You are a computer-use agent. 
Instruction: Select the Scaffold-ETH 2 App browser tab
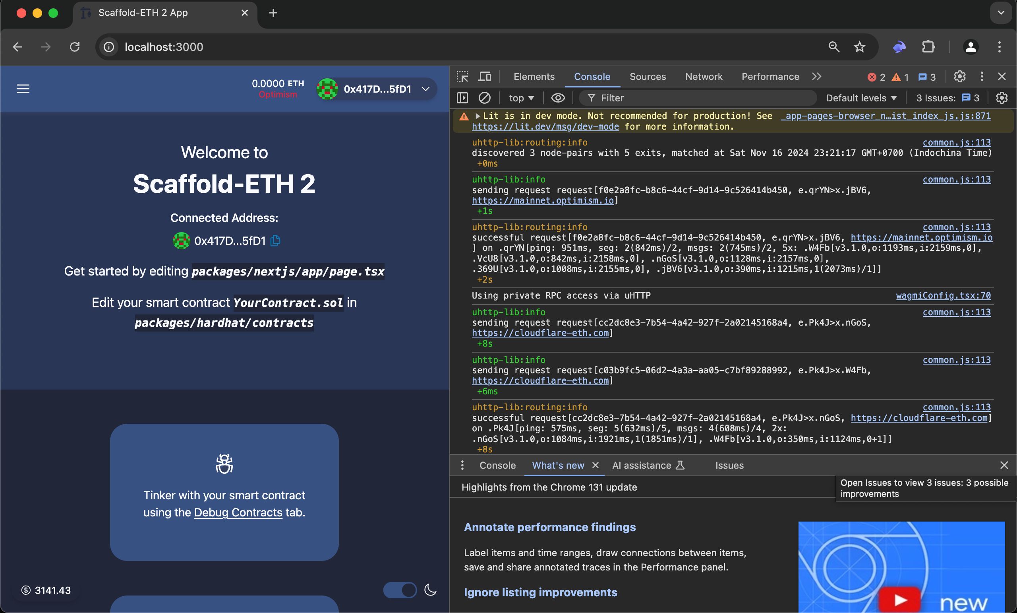click(165, 13)
